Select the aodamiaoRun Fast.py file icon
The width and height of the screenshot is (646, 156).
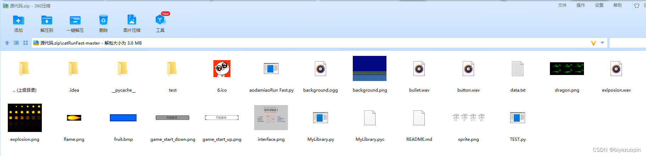(271, 68)
